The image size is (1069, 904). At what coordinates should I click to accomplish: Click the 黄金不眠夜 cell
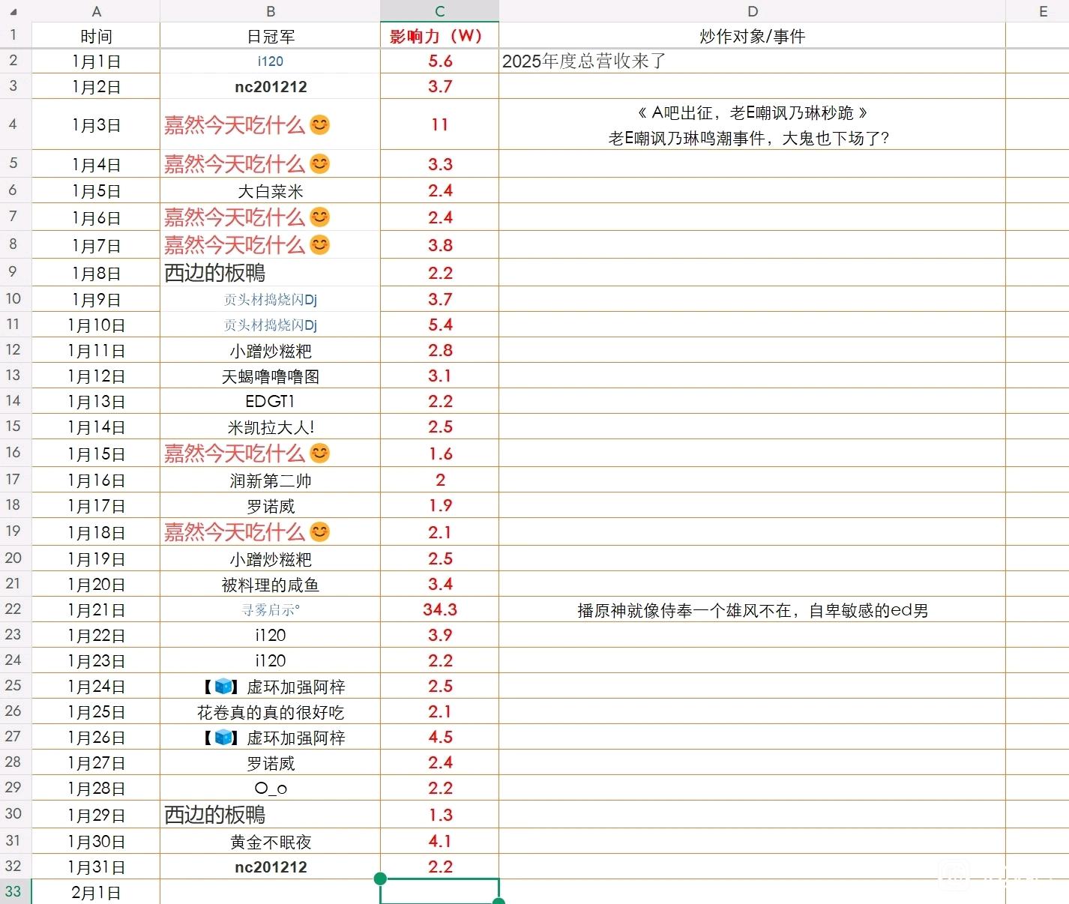pos(270,842)
